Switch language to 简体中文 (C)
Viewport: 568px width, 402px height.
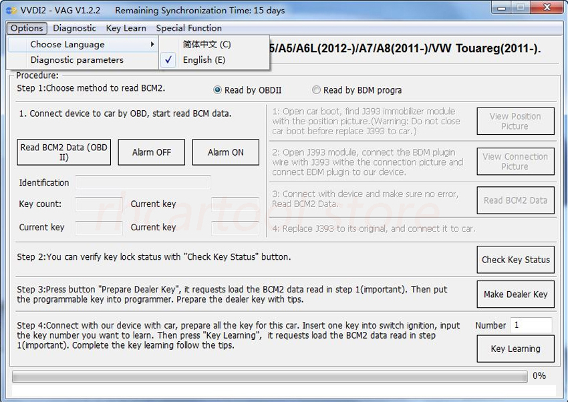(x=214, y=45)
